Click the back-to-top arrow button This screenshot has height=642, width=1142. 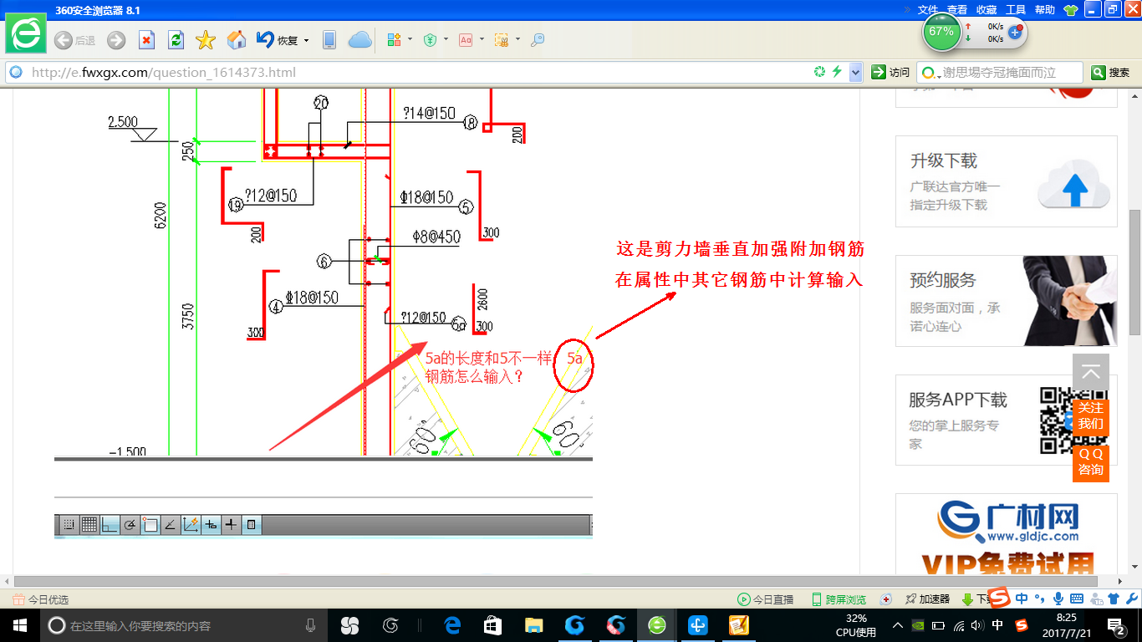[x=1091, y=374]
